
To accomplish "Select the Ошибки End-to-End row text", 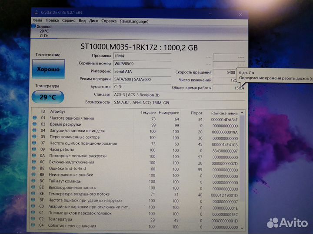I will [67, 169].
